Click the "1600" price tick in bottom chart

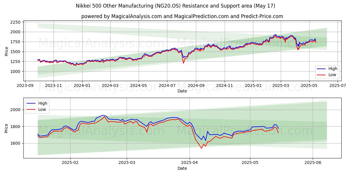point(16,143)
